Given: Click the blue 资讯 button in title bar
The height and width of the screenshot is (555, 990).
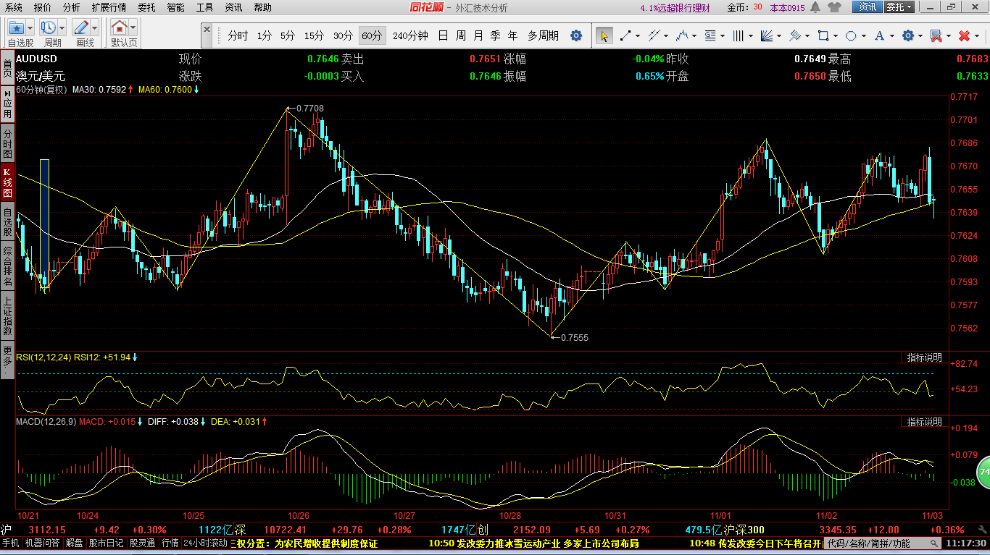Looking at the screenshot, I should tap(868, 7).
